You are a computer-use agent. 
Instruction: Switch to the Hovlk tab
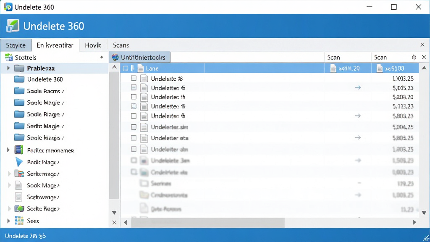coord(93,45)
